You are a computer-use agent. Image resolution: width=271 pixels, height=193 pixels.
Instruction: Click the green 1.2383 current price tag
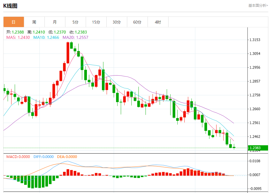pos(258,148)
